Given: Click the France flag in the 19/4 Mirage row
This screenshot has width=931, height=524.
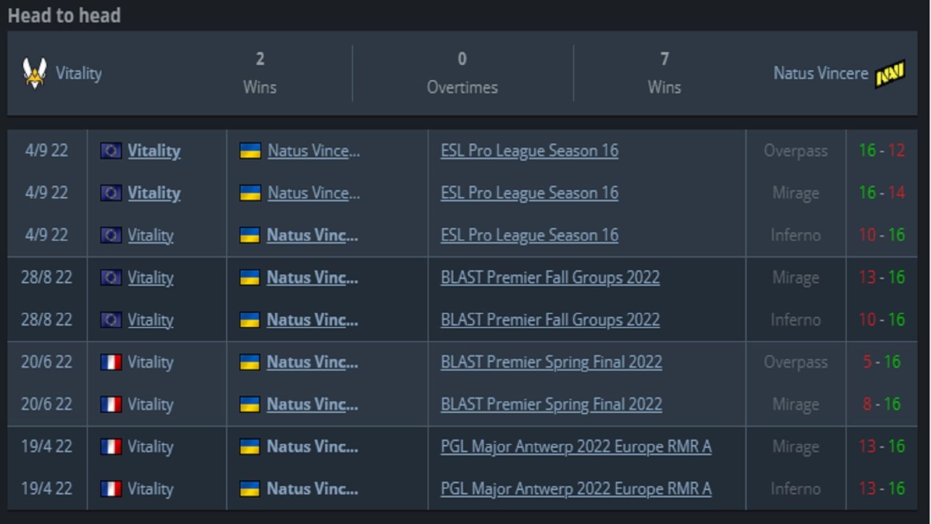Looking at the screenshot, I should coord(110,447).
